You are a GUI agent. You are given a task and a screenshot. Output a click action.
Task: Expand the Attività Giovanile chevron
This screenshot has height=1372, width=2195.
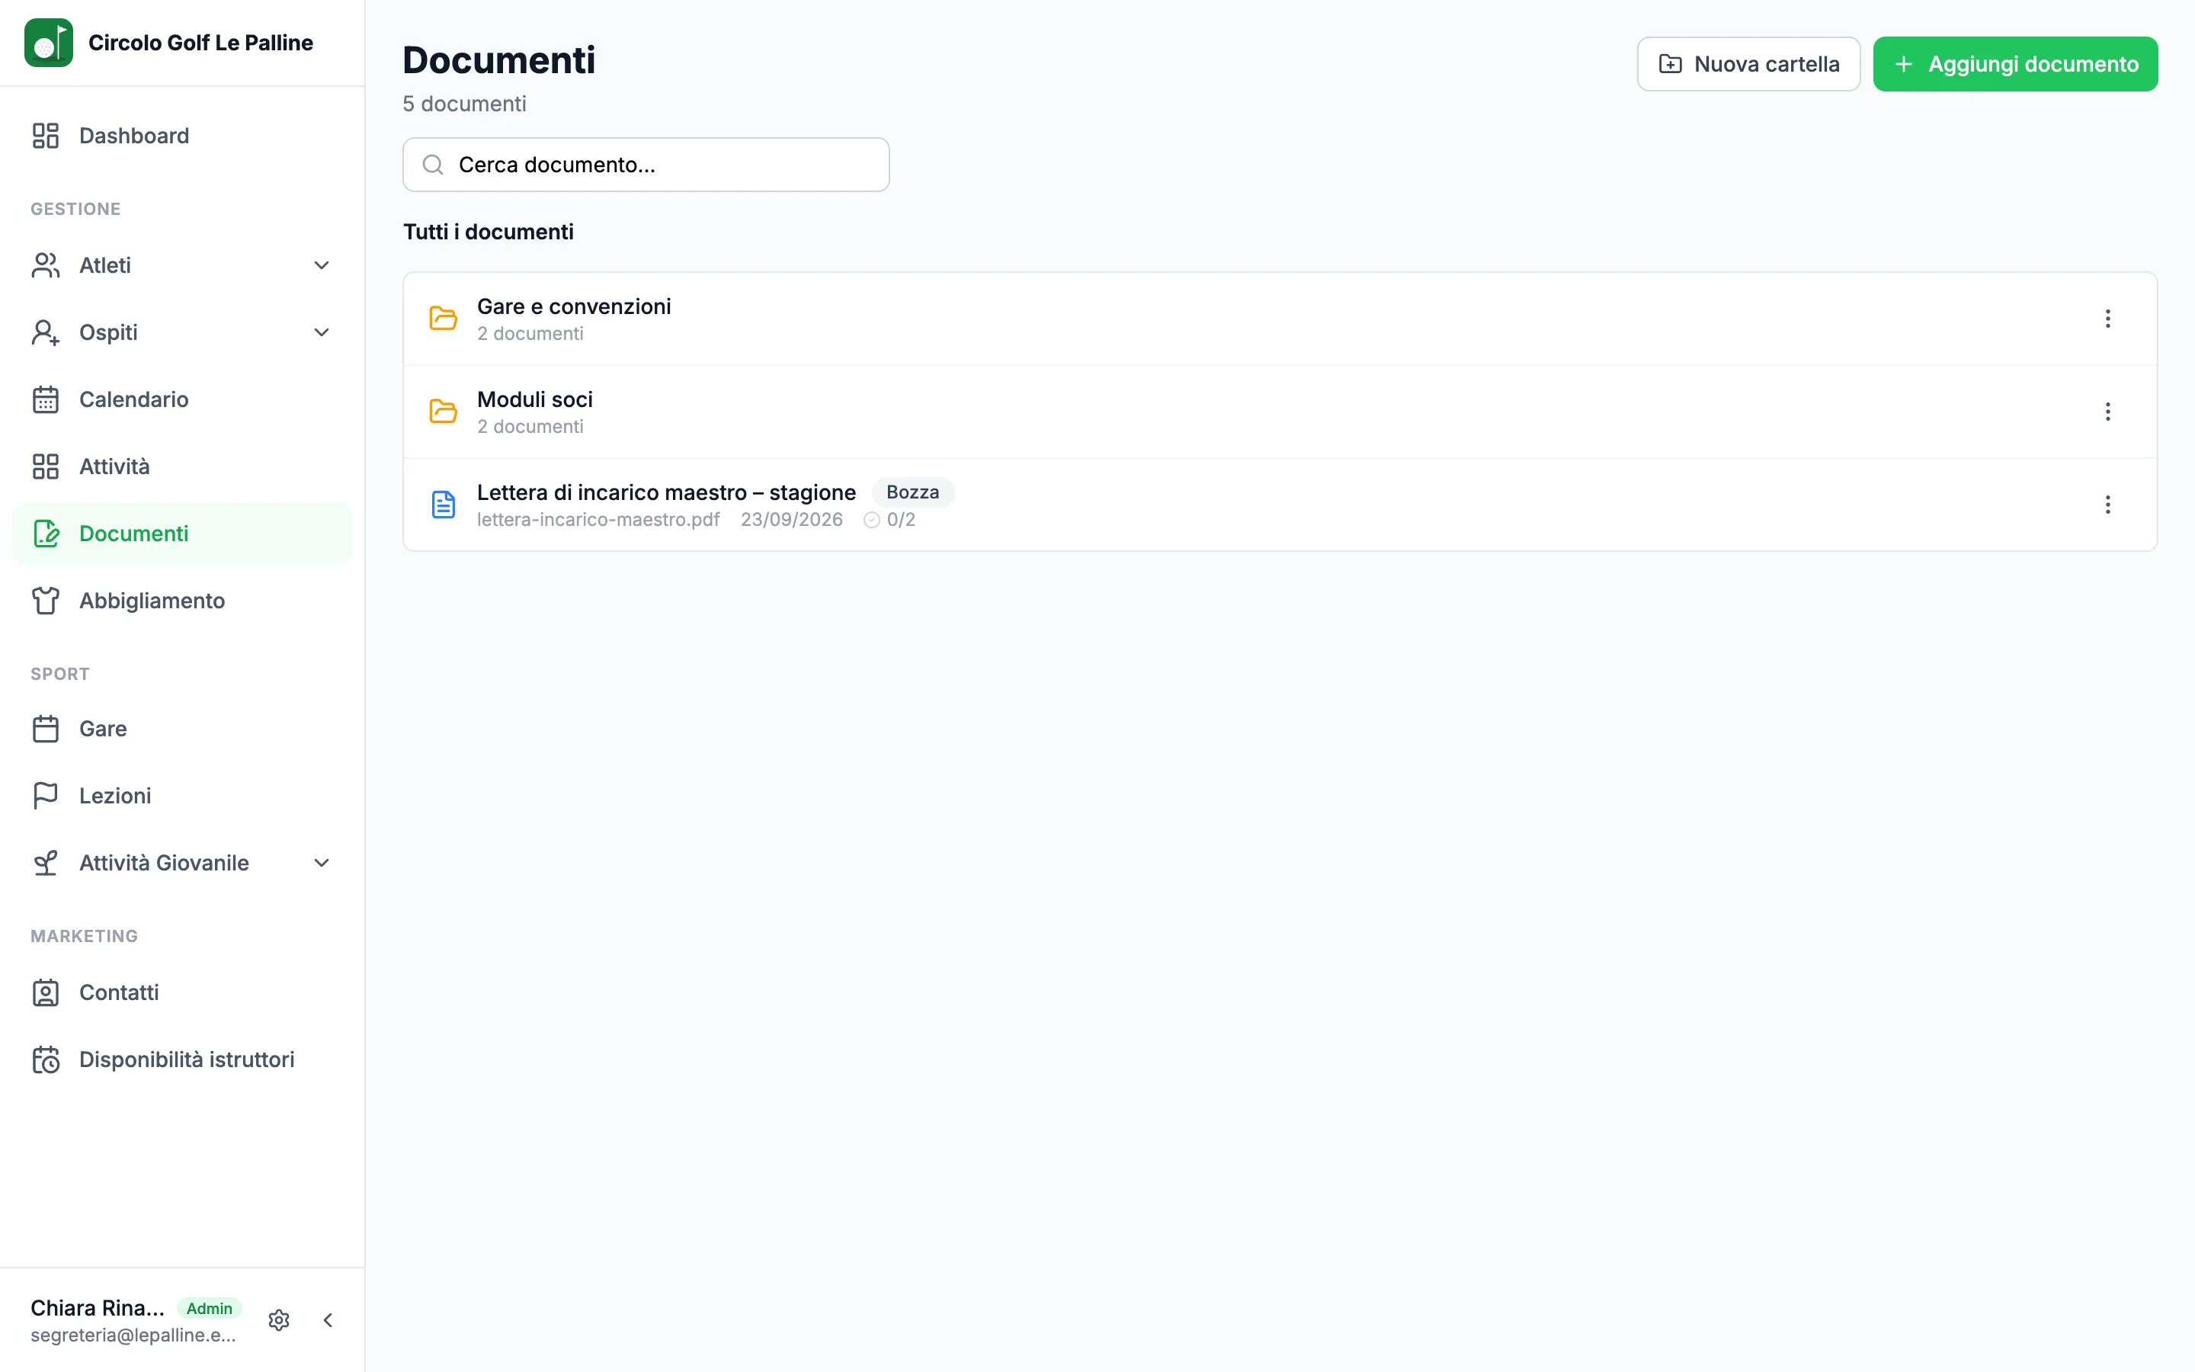click(x=321, y=863)
